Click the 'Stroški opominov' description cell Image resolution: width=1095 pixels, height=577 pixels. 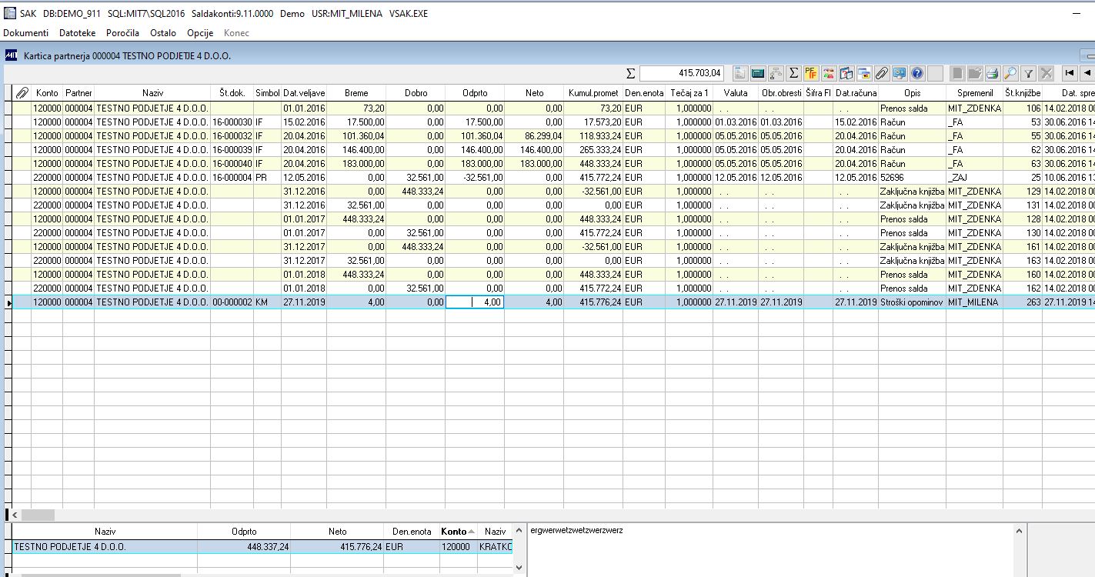tap(912, 302)
